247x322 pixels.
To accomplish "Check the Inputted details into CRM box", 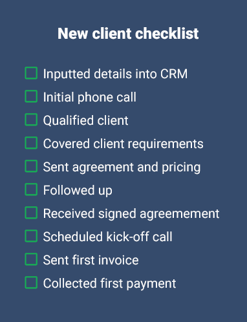I will point(31,73).
